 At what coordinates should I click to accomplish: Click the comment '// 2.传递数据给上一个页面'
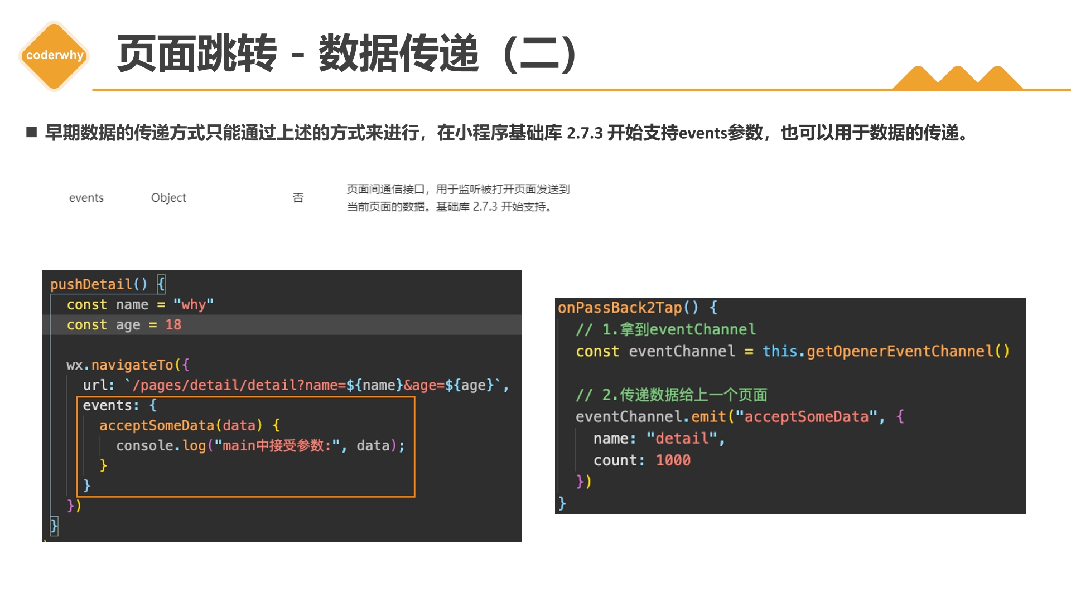pyautogui.click(x=672, y=395)
